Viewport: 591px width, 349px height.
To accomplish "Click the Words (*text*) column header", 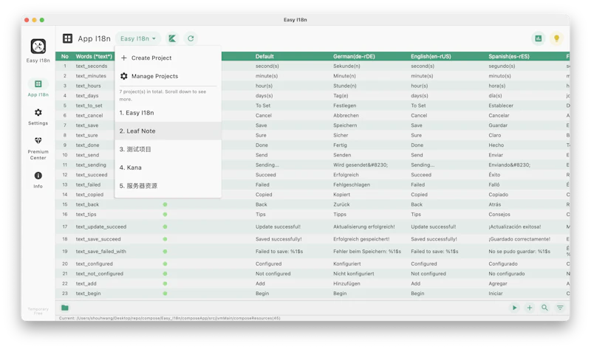I will [x=94, y=56].
